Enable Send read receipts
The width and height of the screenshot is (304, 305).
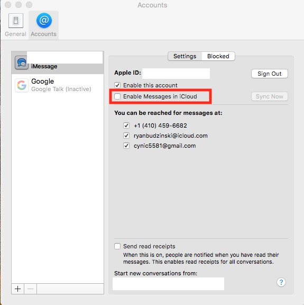[117, 246]
